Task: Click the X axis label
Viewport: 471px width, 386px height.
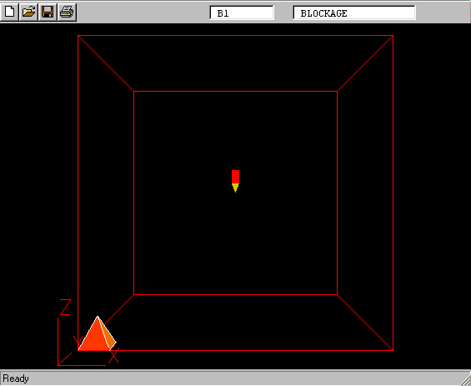Action: click(x=114, y=356)
